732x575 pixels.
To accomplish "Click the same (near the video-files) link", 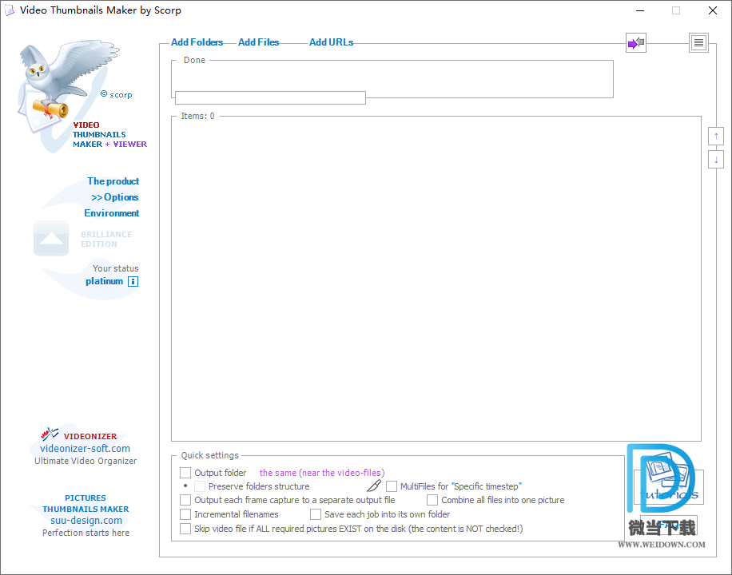I will tap(322, 473).
